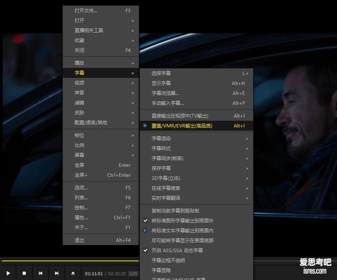Click 复制当前字幕到剪贴板
Screen dimensions: 337x280
196,211
